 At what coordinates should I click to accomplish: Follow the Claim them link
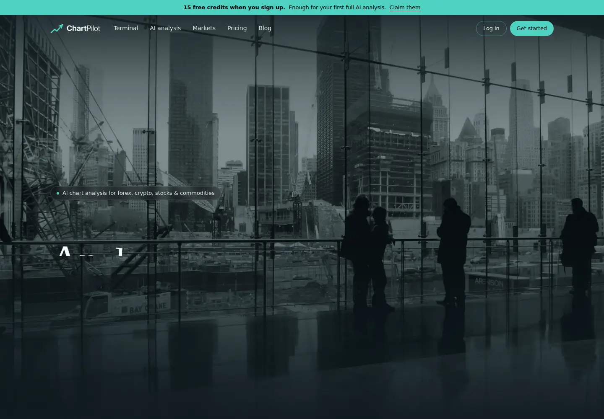(405, 8)
